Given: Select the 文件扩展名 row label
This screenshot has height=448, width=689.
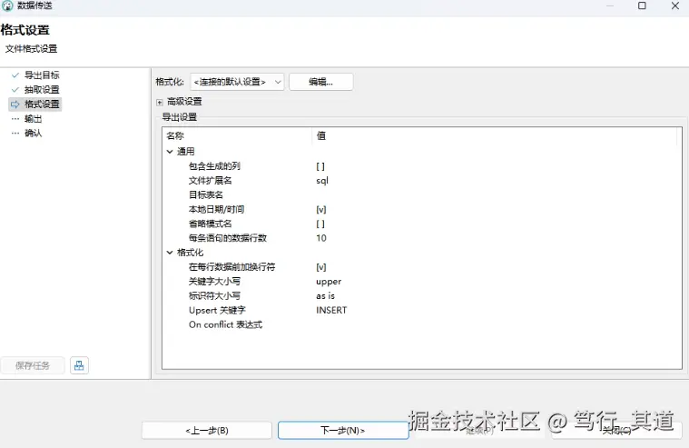Looking at the screenshot, I should (x=210, y=181).
